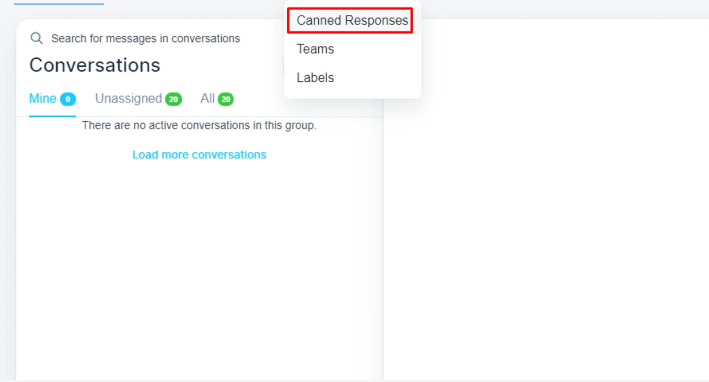Image resolution: width=709 pixels, height=382 pixels.
Task: Click the no active conversations message
Action: (x=199, y=126)
